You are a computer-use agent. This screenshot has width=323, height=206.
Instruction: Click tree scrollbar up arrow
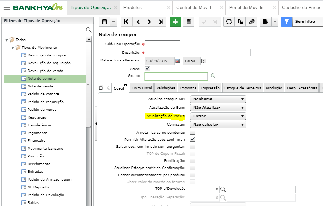[89, 39]
